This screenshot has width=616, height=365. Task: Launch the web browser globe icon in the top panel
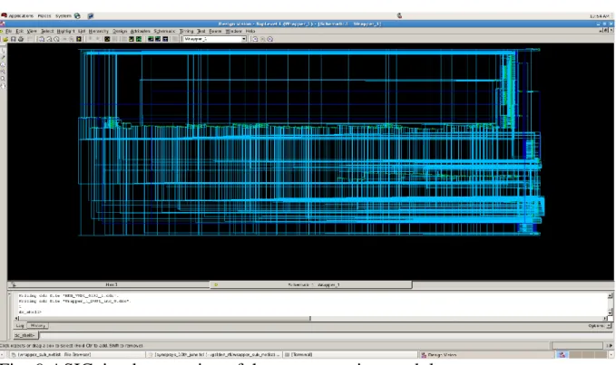[x=77, y=16]
